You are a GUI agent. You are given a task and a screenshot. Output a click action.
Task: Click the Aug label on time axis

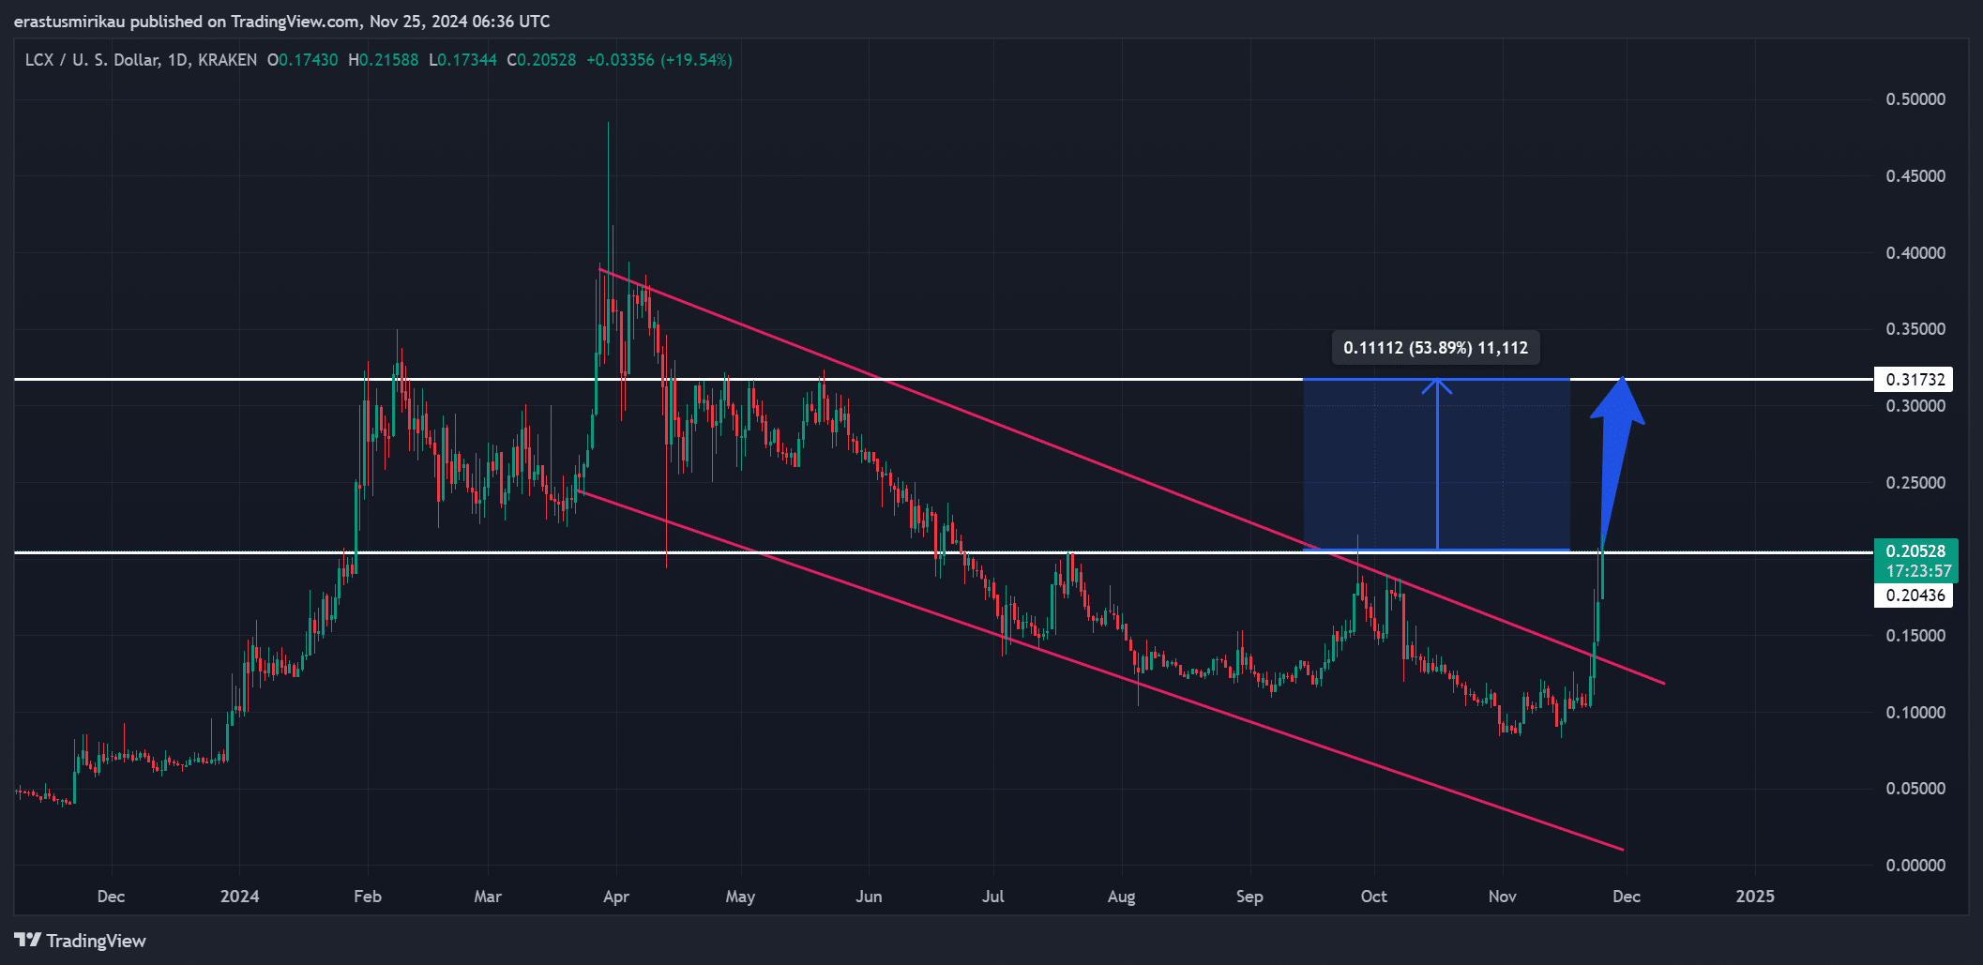click(1121, 897)
